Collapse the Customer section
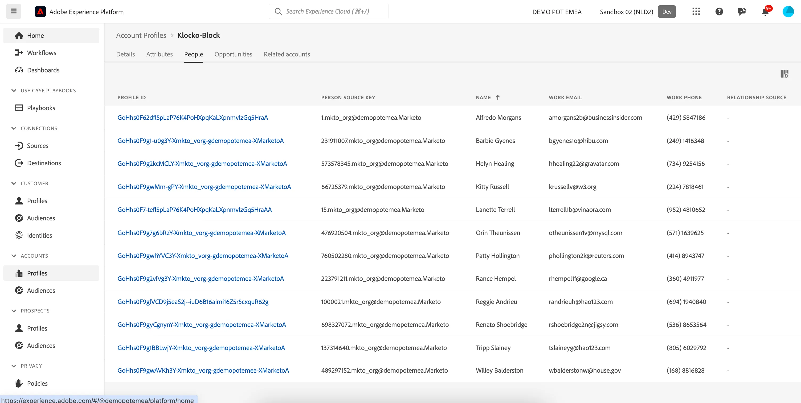 [14, 184]
